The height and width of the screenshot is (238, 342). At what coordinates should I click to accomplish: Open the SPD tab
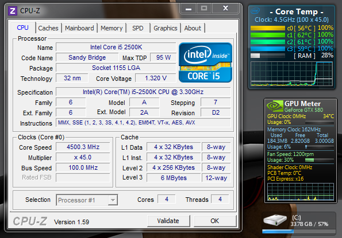(x=138, y=28)
